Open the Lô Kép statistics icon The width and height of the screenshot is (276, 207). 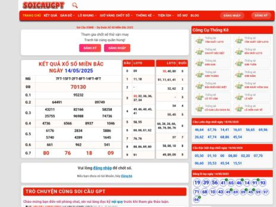click(239, 98)
